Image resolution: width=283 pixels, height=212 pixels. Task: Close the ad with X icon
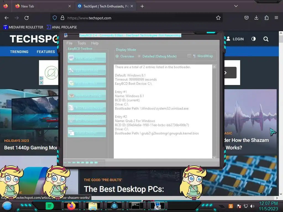[41, 83]
